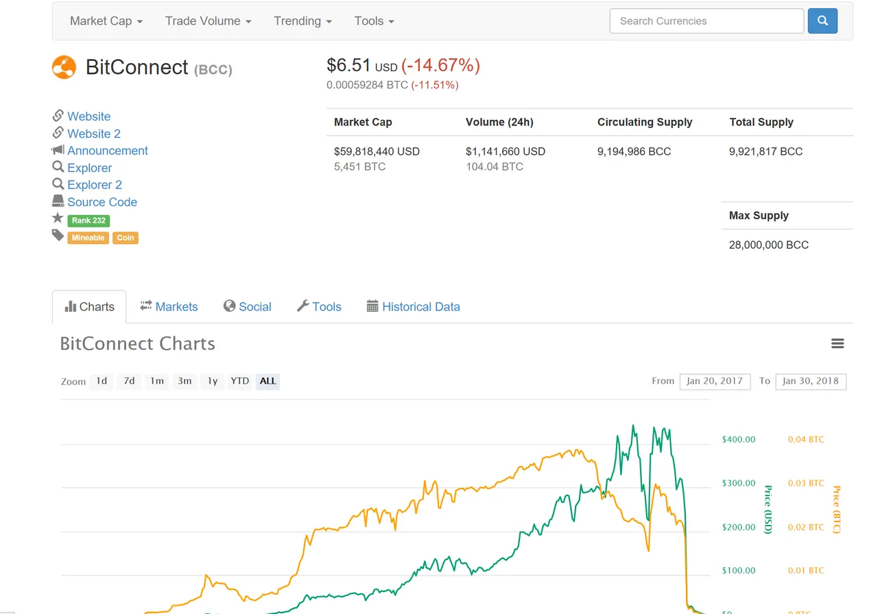Click the Search Currencies field
Image resolution: width=878 pixels, height=614 pixels.
(x=707, y=21)
